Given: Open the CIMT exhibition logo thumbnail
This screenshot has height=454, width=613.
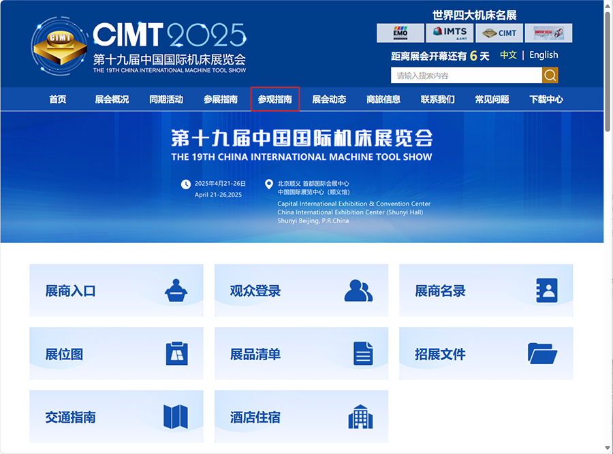Looking at the screenshot, I should click(x=499, y=33).
